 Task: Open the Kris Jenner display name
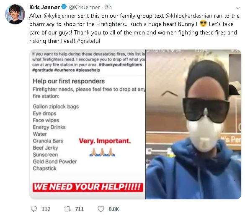pyautogui.click(x=44, y=7)
